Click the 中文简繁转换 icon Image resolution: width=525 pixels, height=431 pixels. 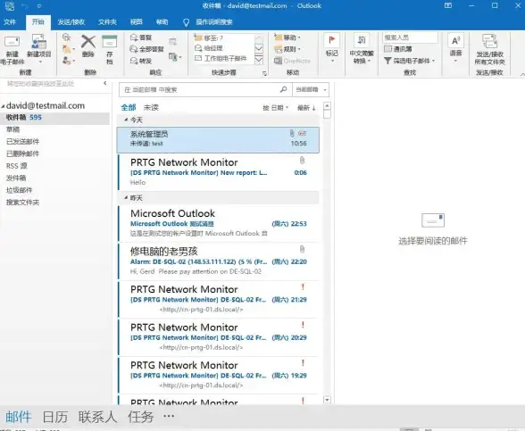coord(362,40)
